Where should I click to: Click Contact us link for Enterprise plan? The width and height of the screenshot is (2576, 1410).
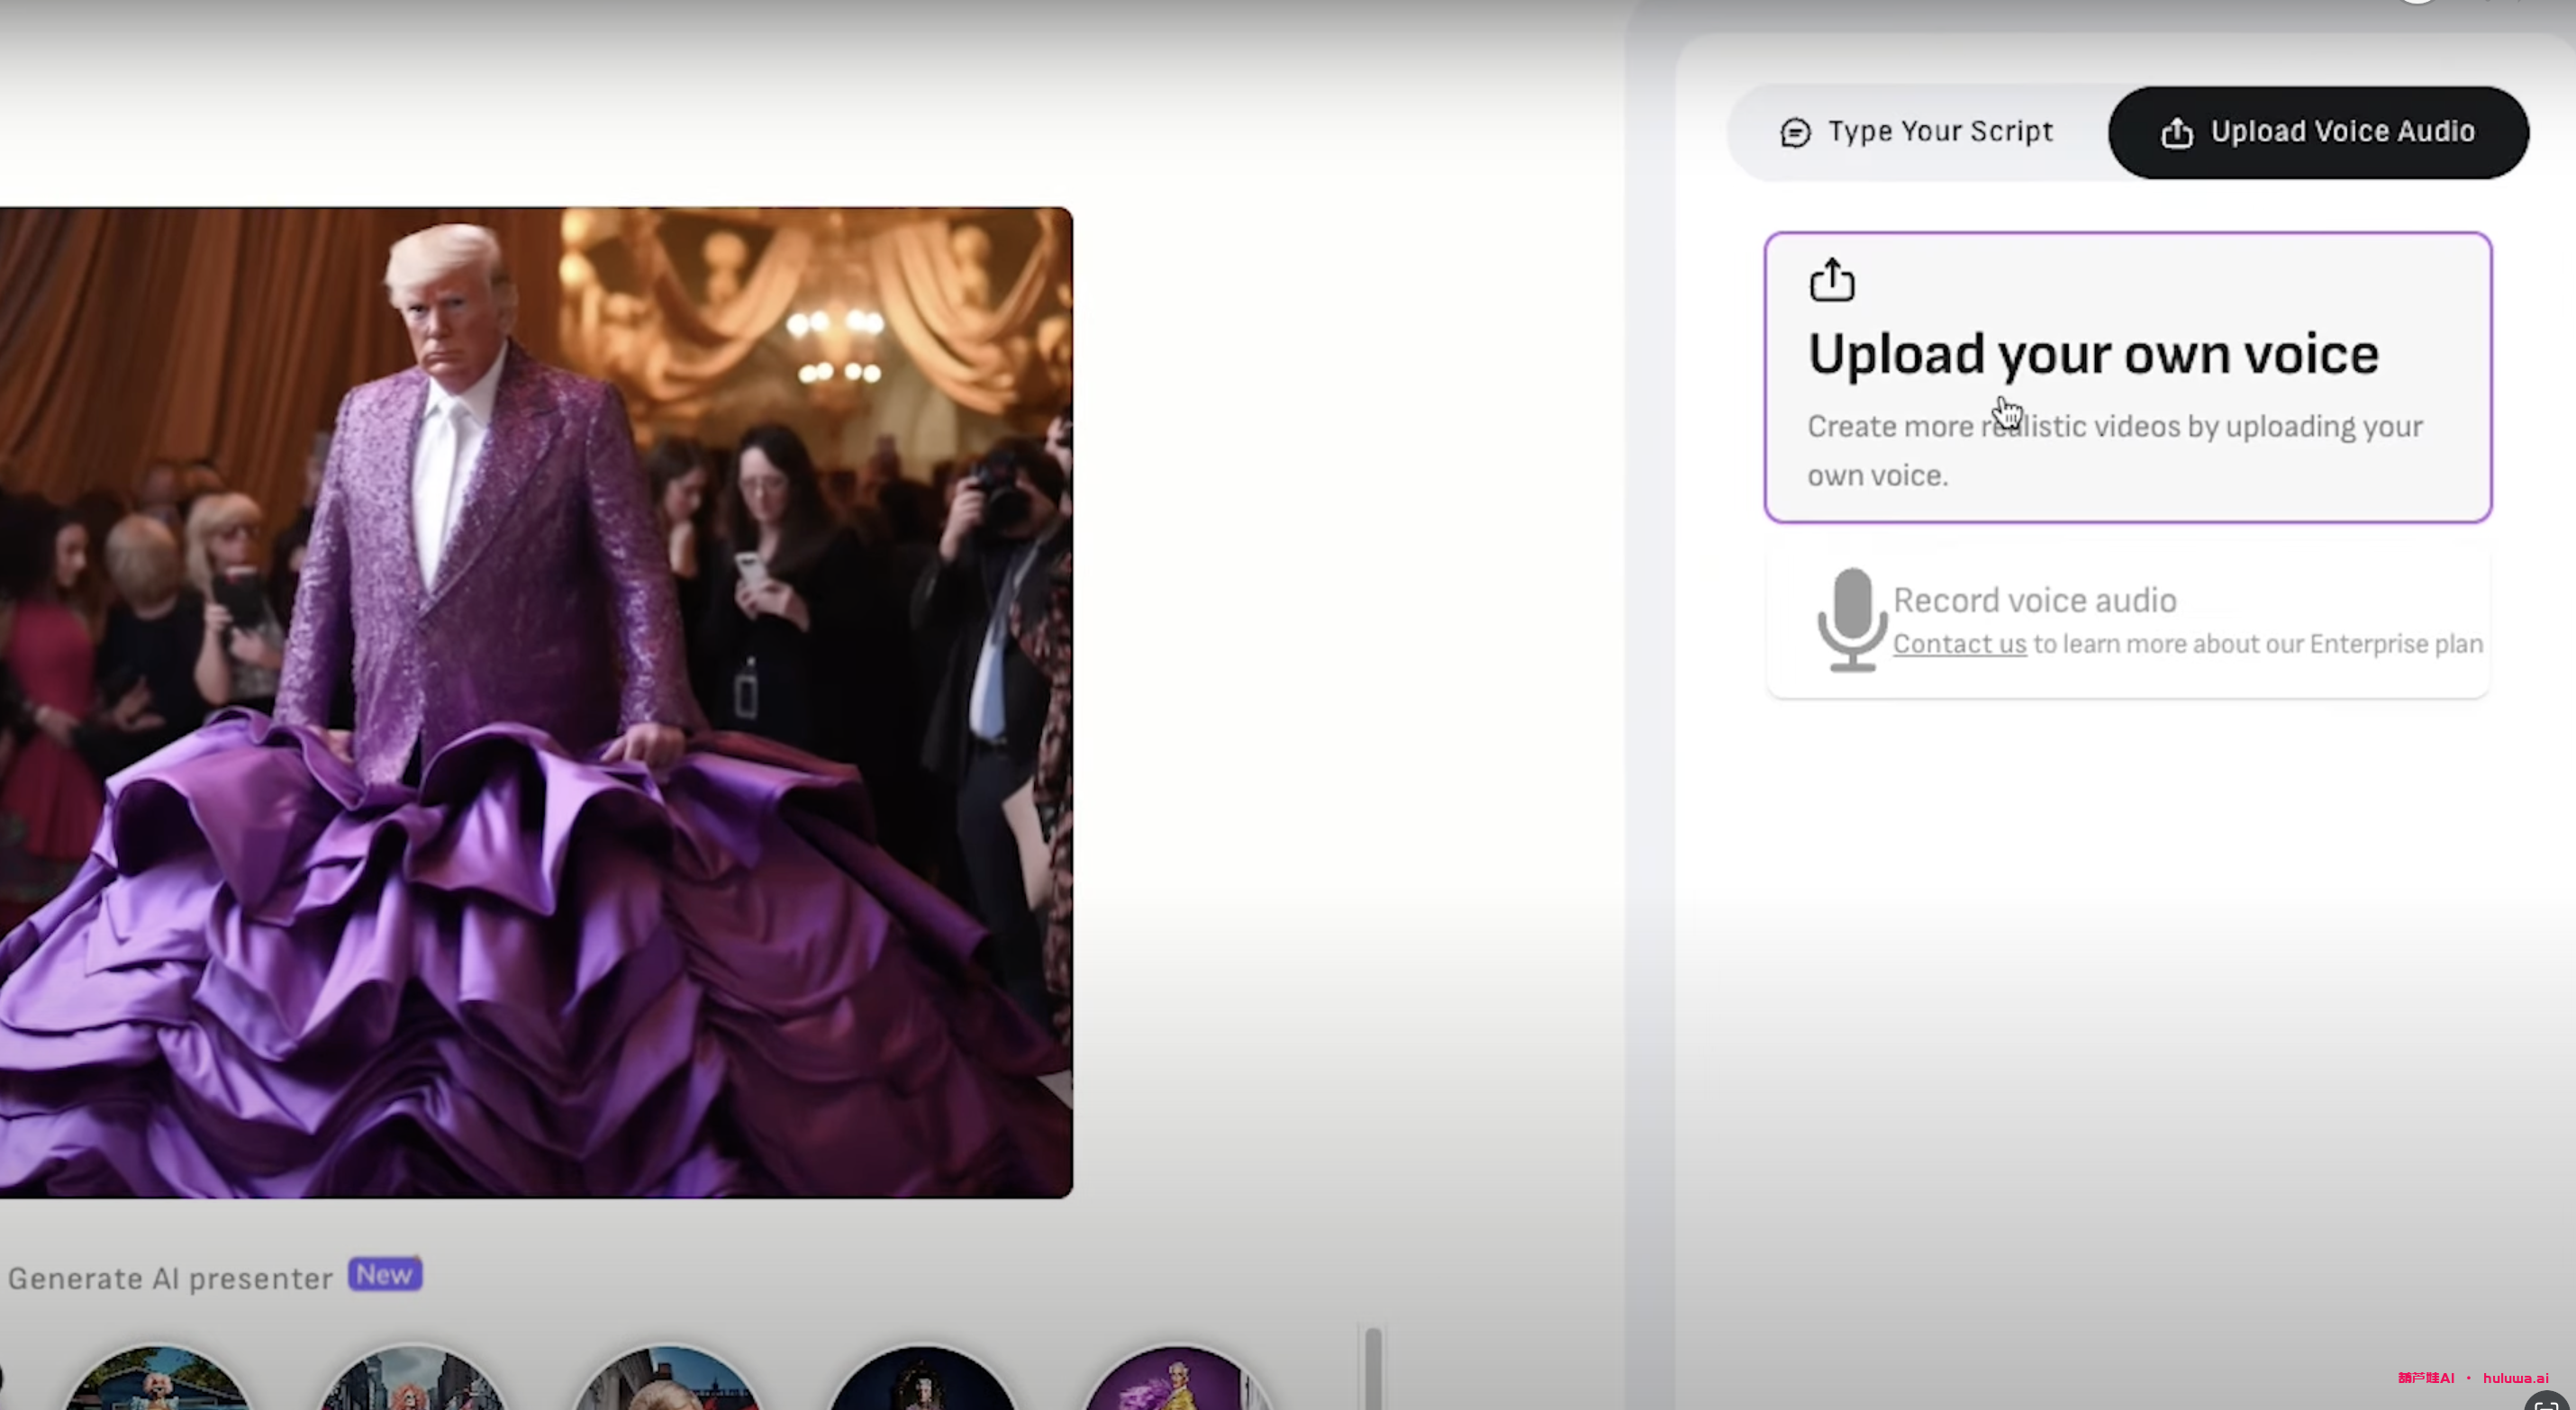pyautogui.click(x=1959, y=643)
